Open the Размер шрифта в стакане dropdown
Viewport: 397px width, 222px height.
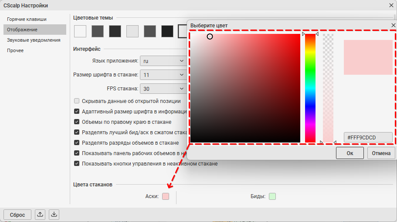163,75
